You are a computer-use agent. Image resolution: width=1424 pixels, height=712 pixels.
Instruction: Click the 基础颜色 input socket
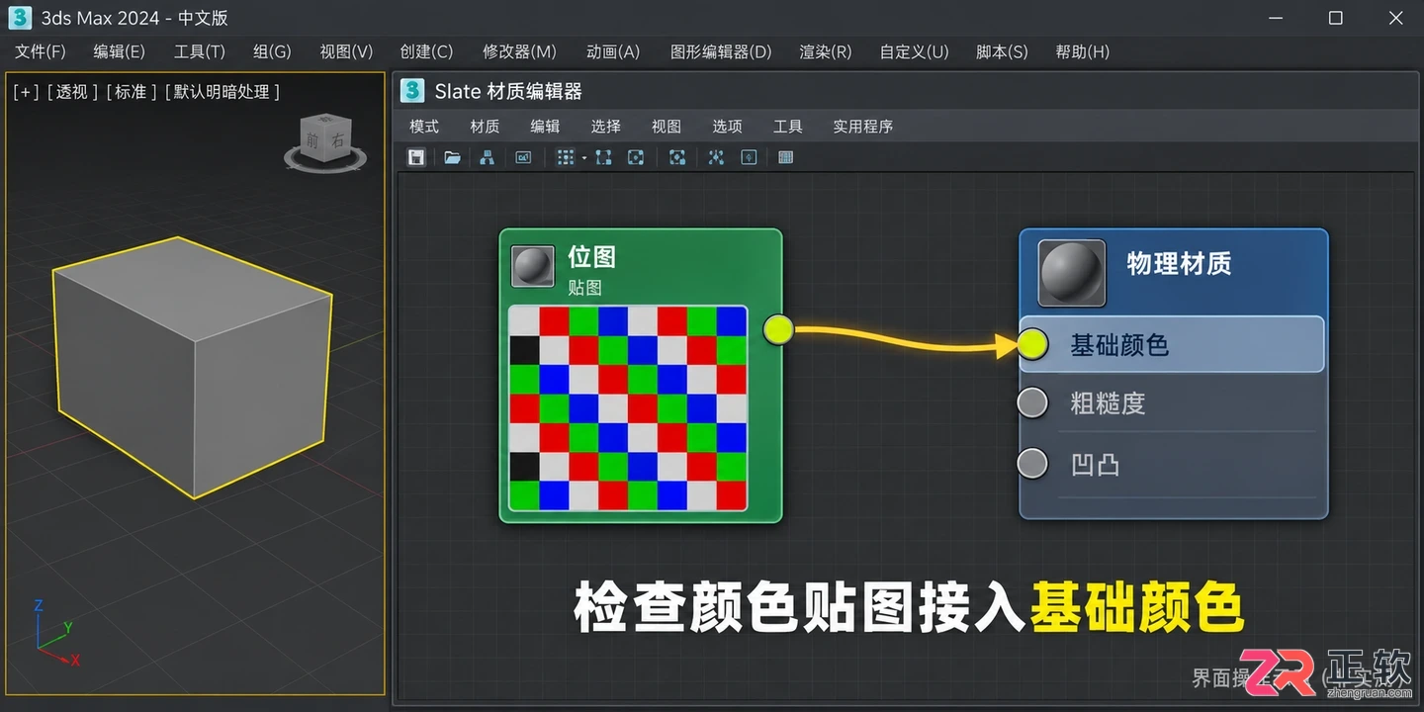click(1032, 343)
